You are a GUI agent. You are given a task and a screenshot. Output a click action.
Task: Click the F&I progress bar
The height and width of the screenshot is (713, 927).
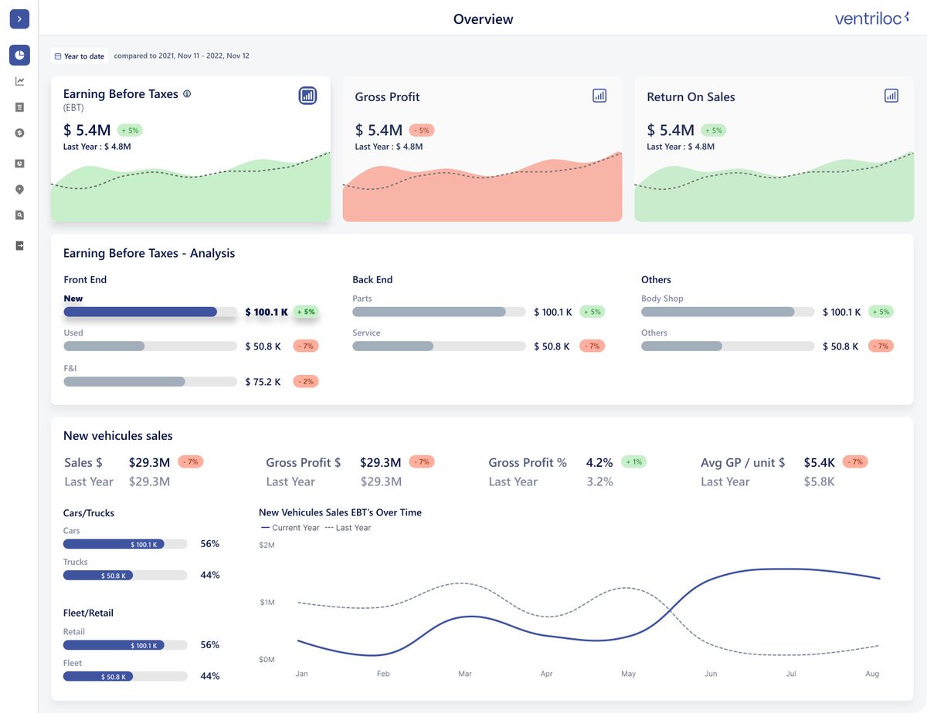[x=151, y=381]
